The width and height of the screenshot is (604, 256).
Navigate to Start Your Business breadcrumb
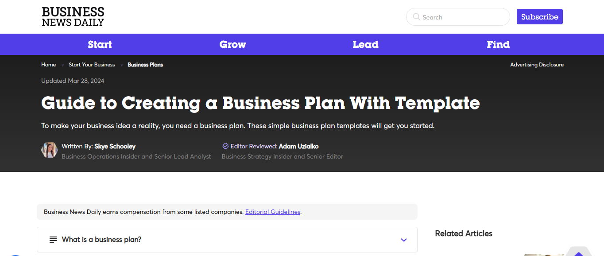(92, 65)
